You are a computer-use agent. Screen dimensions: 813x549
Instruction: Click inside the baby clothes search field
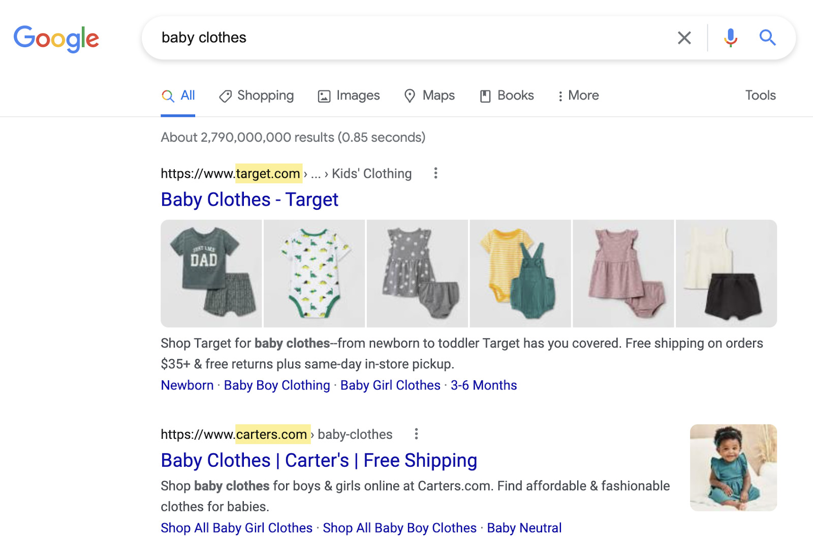407,38
